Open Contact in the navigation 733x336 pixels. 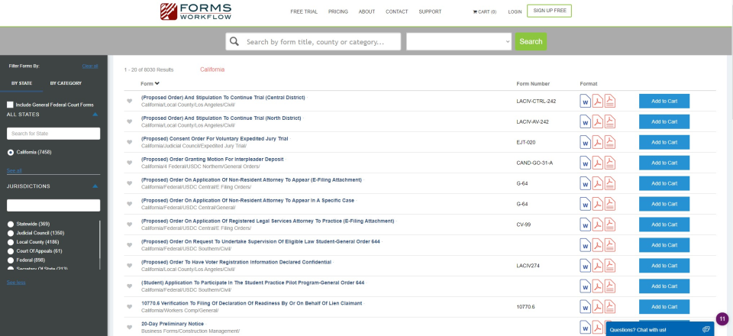[x=396, y=11]
